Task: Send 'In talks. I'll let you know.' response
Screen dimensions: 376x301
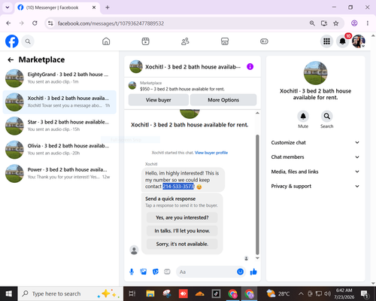Action: coord(182,231)
